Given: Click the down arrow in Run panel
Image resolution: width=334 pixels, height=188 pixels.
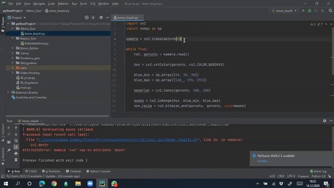Looking at the screenshot, I should [x=16, y=134].
